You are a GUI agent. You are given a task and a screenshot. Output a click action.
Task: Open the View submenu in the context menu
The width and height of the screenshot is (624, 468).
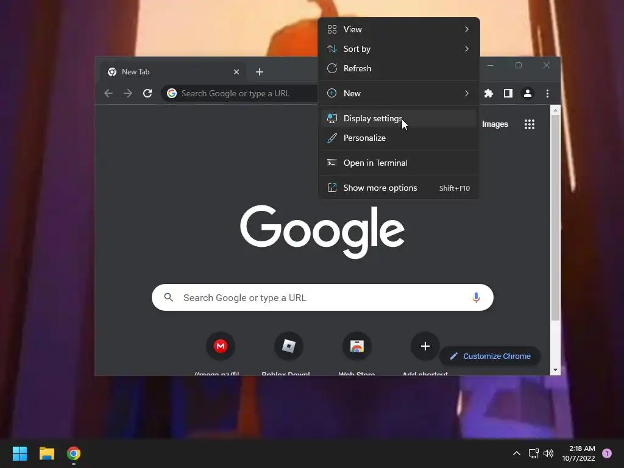point(399,29)
